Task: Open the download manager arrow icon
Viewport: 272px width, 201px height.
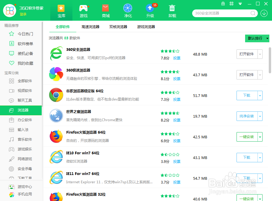Action: pos(264,13)
